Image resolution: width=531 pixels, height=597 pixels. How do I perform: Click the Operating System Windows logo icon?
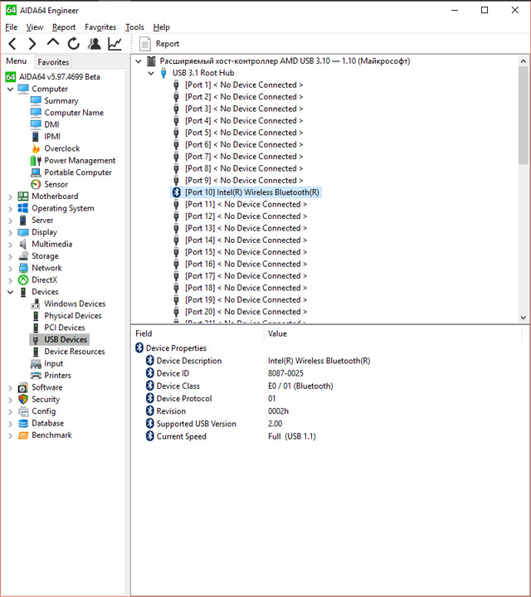[x=23, y=208]
